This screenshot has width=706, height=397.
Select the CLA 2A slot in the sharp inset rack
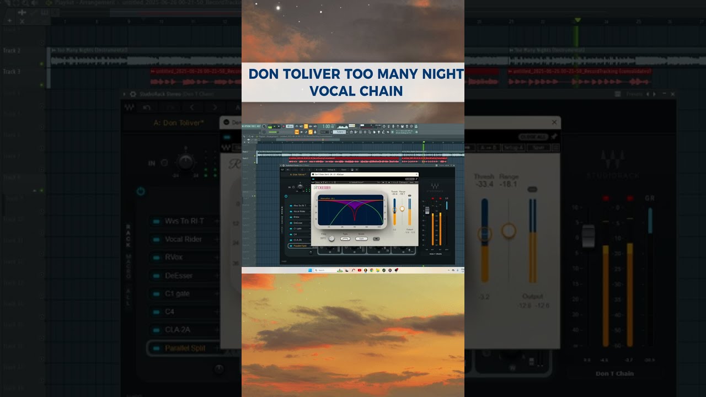299,240
